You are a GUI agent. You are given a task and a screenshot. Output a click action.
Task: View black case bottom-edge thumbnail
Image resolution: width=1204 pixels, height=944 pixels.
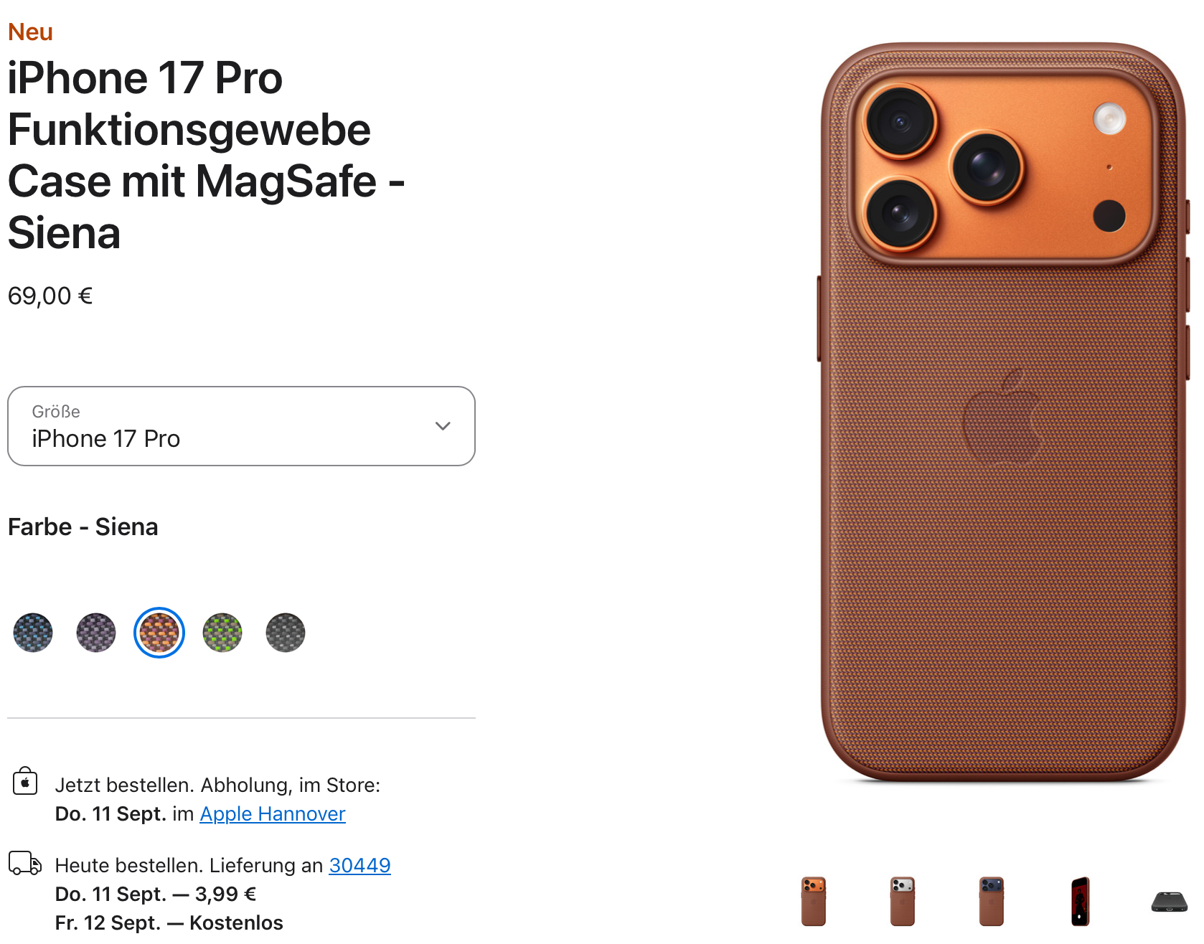click(1170, 902)
